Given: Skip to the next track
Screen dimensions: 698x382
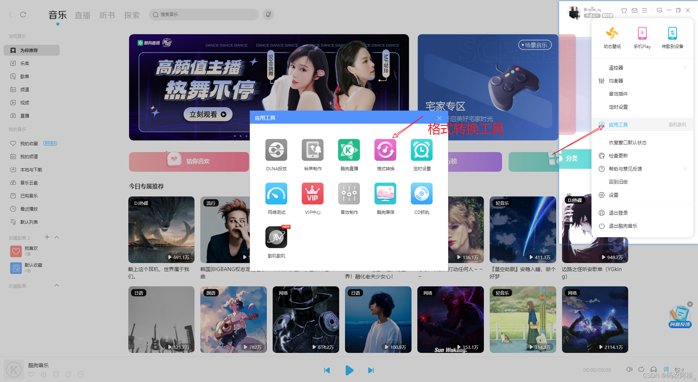Looking at the screenshot, I should click(x=371, y=370).
